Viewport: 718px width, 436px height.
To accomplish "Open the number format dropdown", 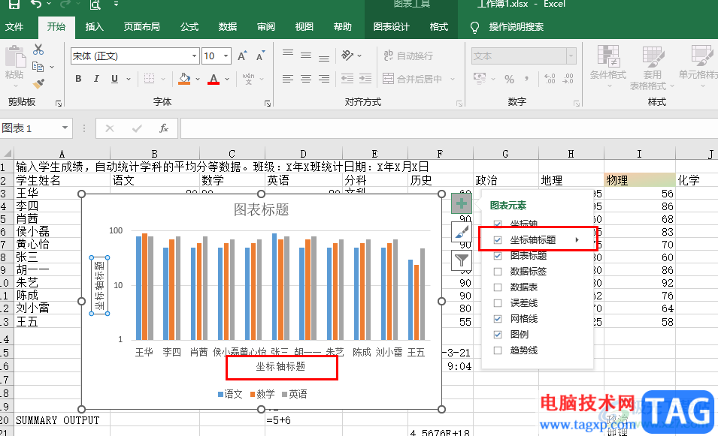I will pos(571,56).
